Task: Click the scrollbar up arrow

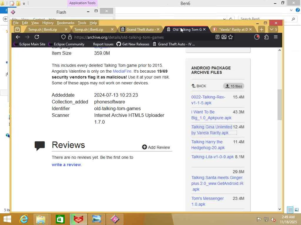Action: coord(280,50)
